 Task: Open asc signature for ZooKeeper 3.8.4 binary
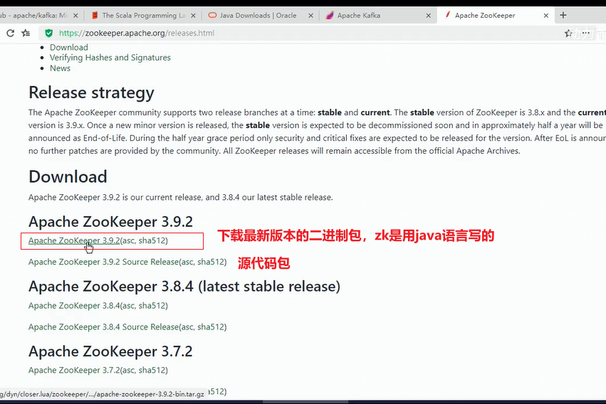click(128, 306)
